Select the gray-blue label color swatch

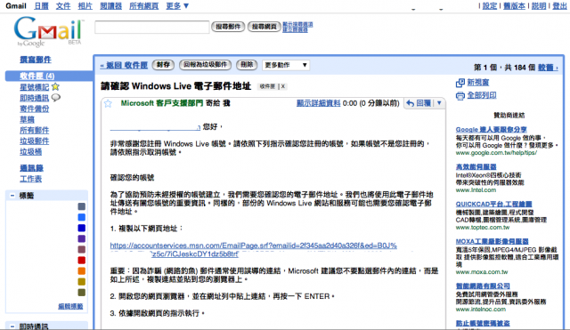coord(81,206)
